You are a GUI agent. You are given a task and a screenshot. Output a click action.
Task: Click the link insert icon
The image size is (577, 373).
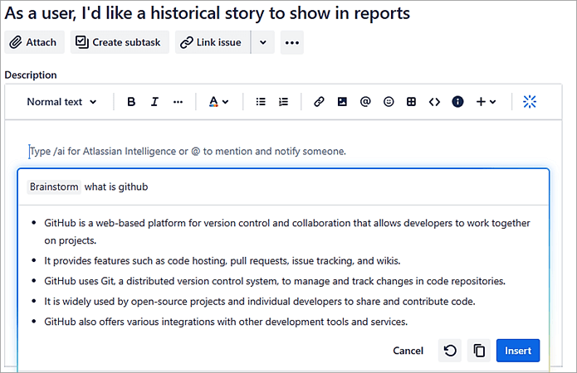coord(319,102)
